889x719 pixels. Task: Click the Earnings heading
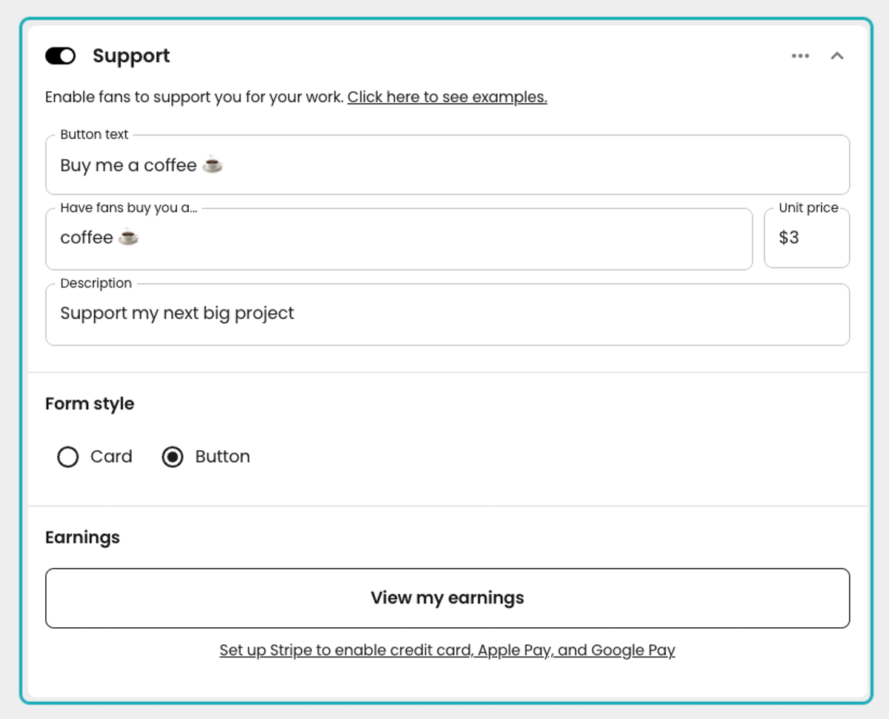82,537
